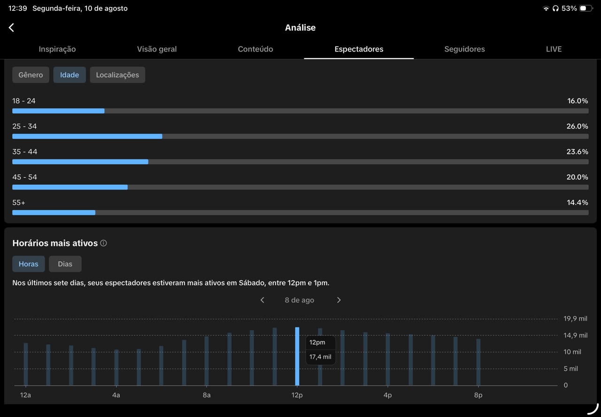Switch active times view to Horas

pos(29,264)
